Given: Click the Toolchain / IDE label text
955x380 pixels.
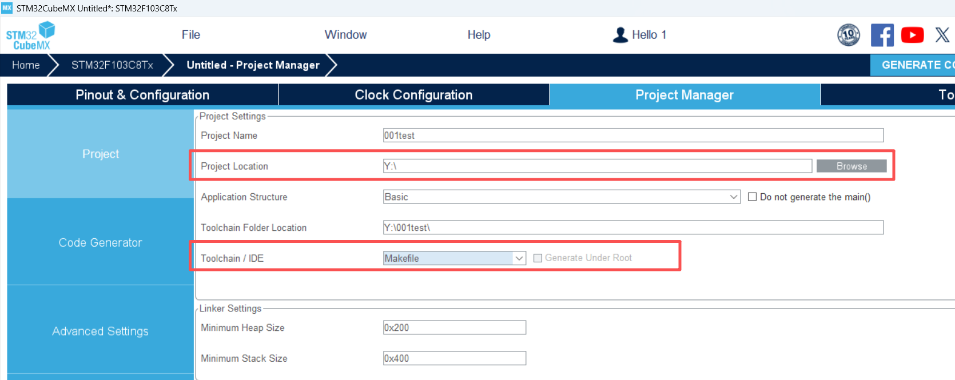Looking at the screenshot, I should (x=232, y=258).
